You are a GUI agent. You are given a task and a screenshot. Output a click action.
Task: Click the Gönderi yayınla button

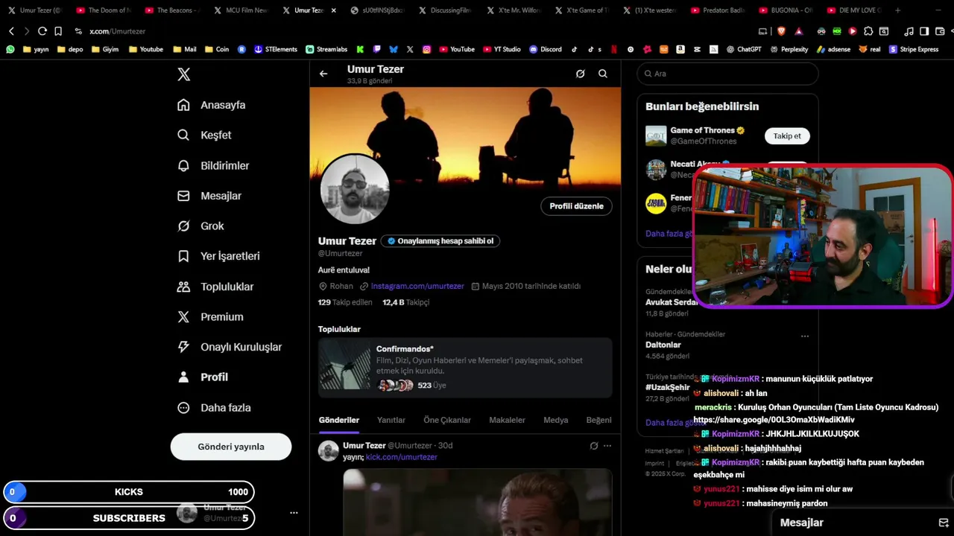(x=231, y=447)
